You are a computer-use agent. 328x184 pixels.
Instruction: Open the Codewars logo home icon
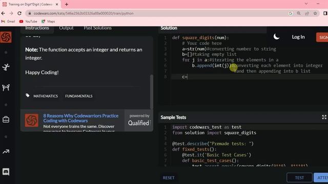(x=6, y=37)
